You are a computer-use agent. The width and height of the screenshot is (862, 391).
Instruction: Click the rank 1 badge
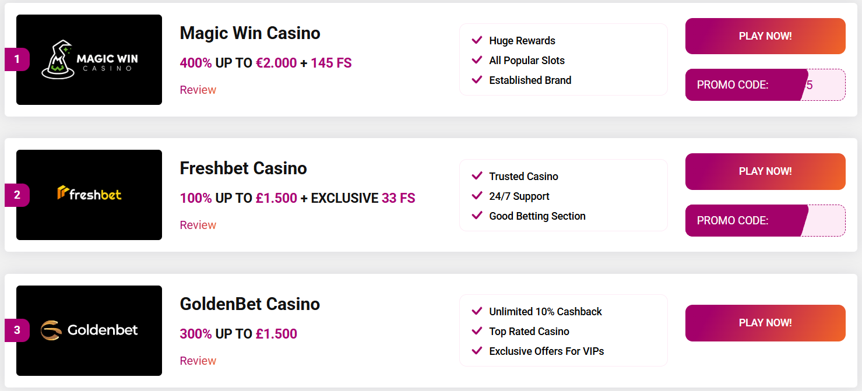tap(17, 59)
